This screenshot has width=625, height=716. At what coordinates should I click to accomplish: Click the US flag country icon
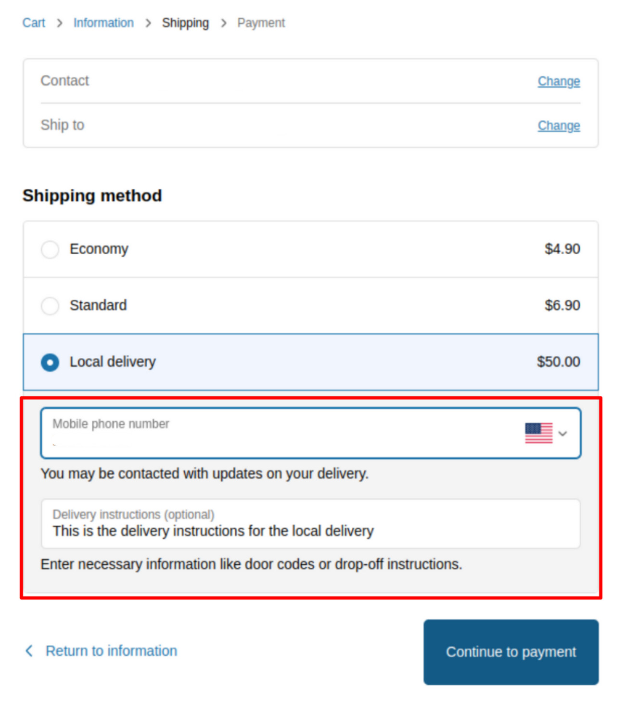click(538, 433)
